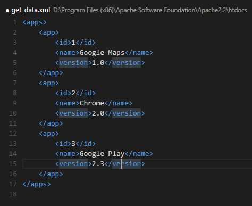
Task: Click the <app> tag on line 2
Action: click(49, 32)
